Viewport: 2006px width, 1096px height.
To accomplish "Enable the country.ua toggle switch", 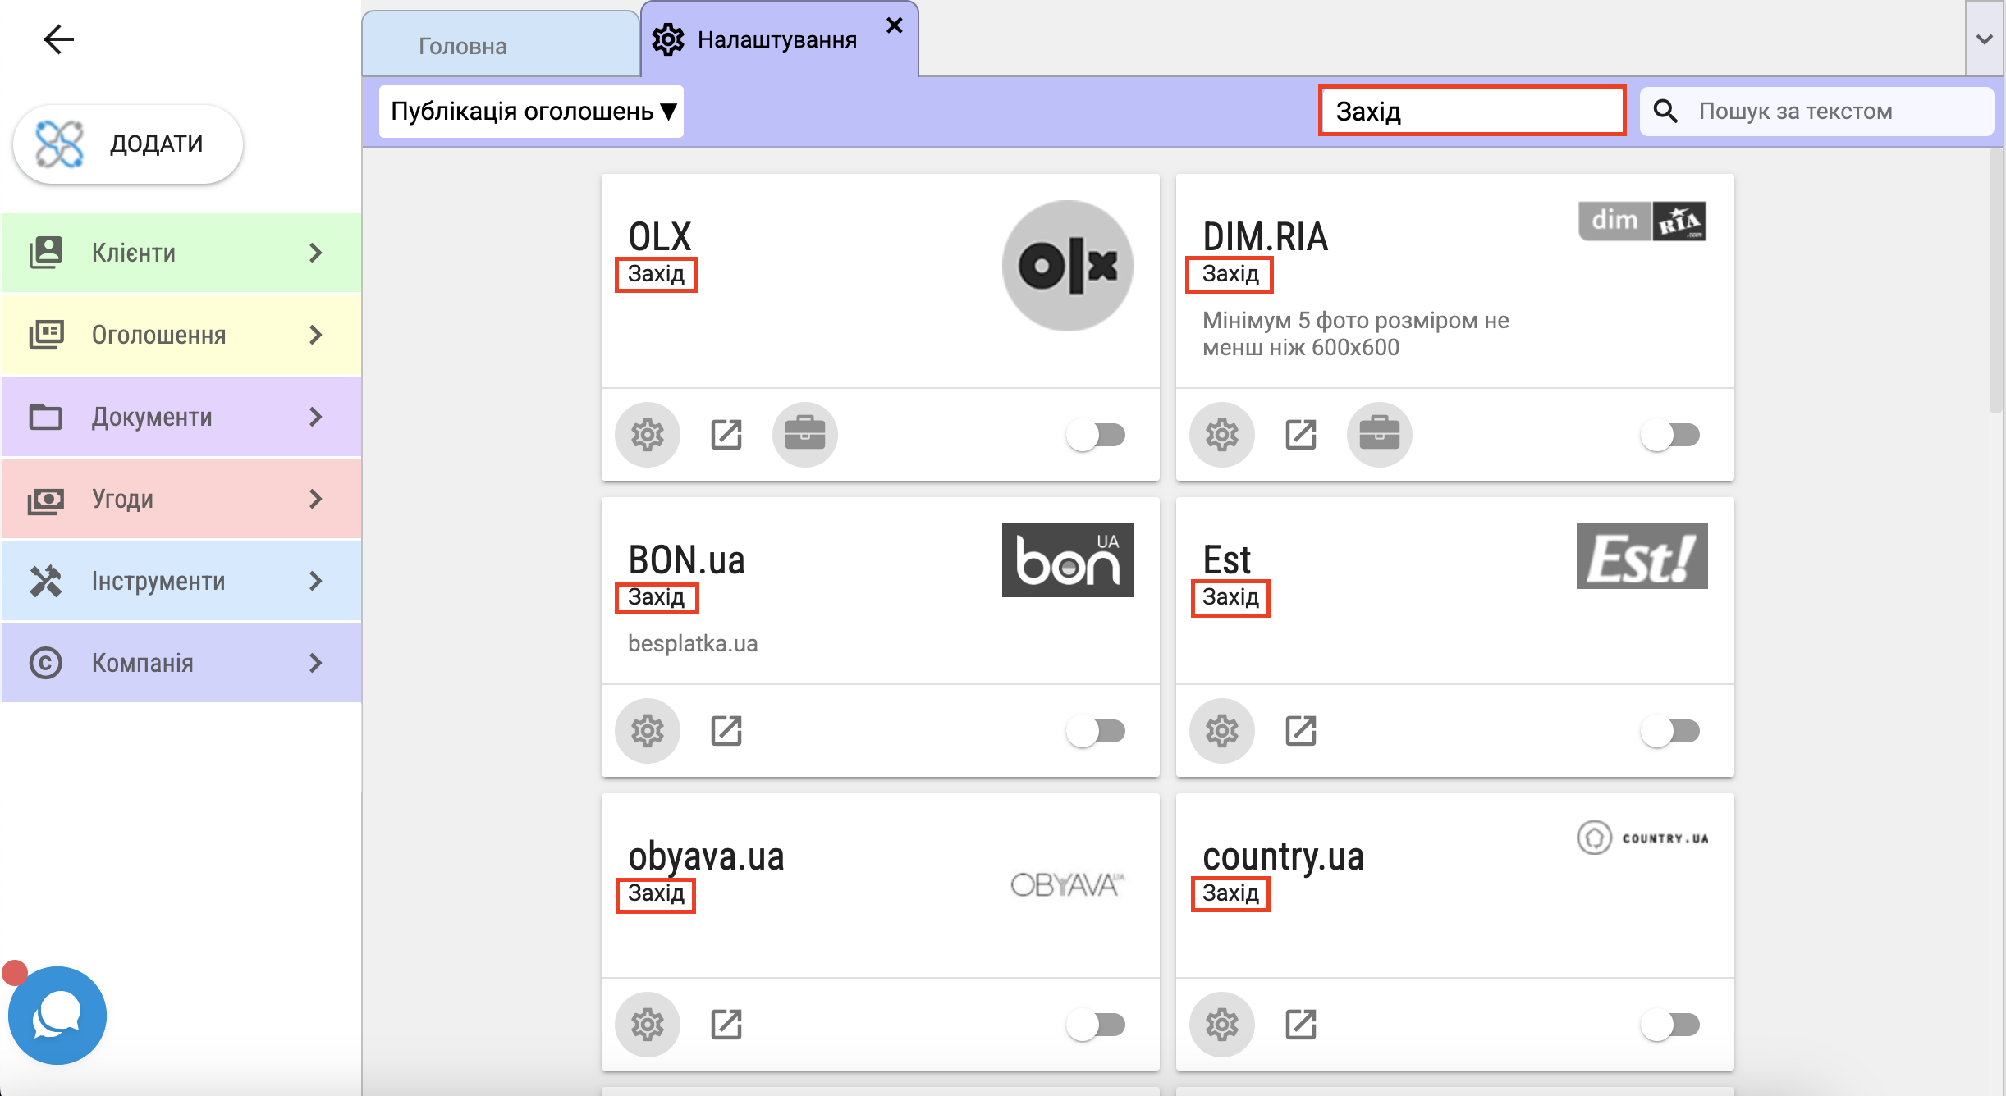I will point(1670,1025).
